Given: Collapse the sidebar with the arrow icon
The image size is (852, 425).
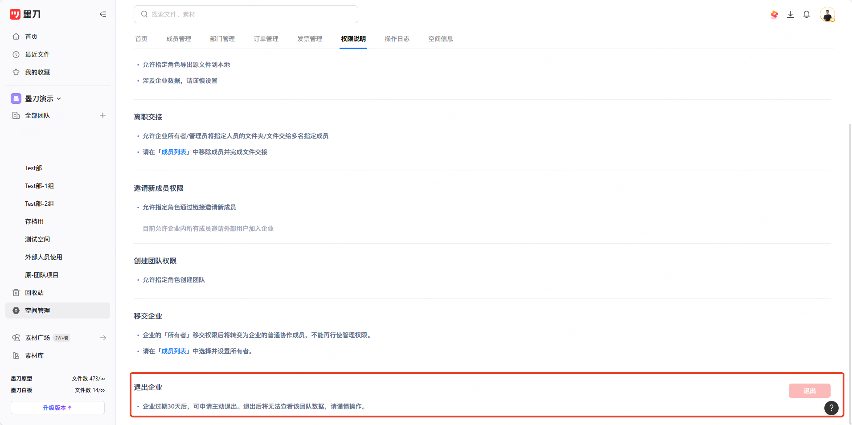Looking at the screenshot, I should click(103, 14).
